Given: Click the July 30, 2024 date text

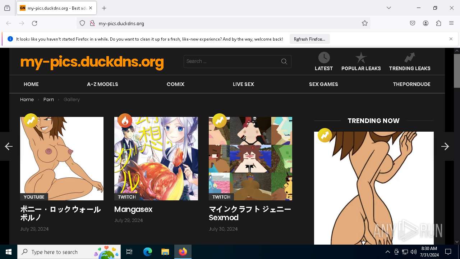Looking at the screenshot, I should pos(223,229).
